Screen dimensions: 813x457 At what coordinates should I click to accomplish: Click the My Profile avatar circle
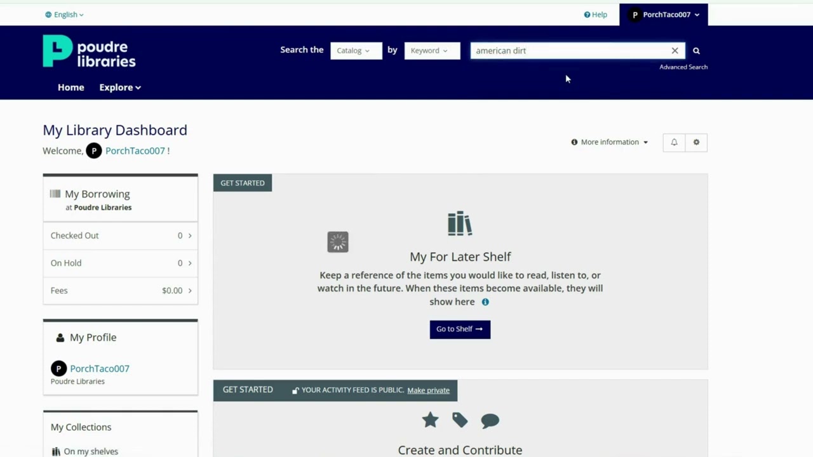58,369
